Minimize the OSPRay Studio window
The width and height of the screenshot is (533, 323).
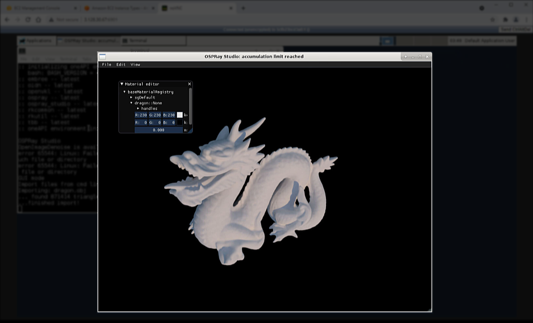click(412, 56)
